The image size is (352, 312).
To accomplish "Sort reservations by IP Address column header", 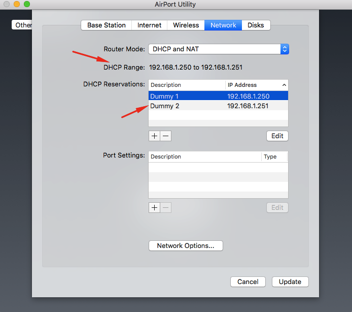I will pos(257,85).
